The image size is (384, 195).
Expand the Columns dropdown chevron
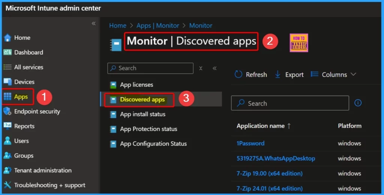353,74
